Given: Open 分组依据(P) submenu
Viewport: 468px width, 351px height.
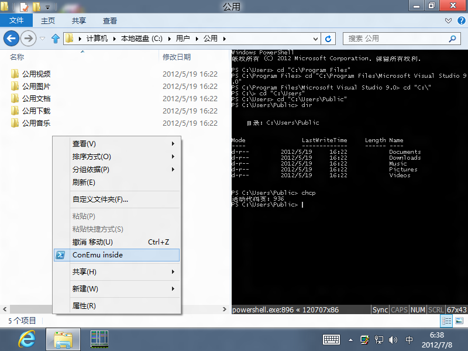Looking at the screenshot, I should (x=116, y=169).
